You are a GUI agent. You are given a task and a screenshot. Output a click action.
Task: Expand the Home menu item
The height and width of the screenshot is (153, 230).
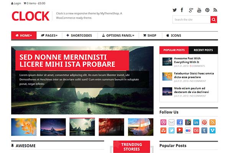pos(24,36)
